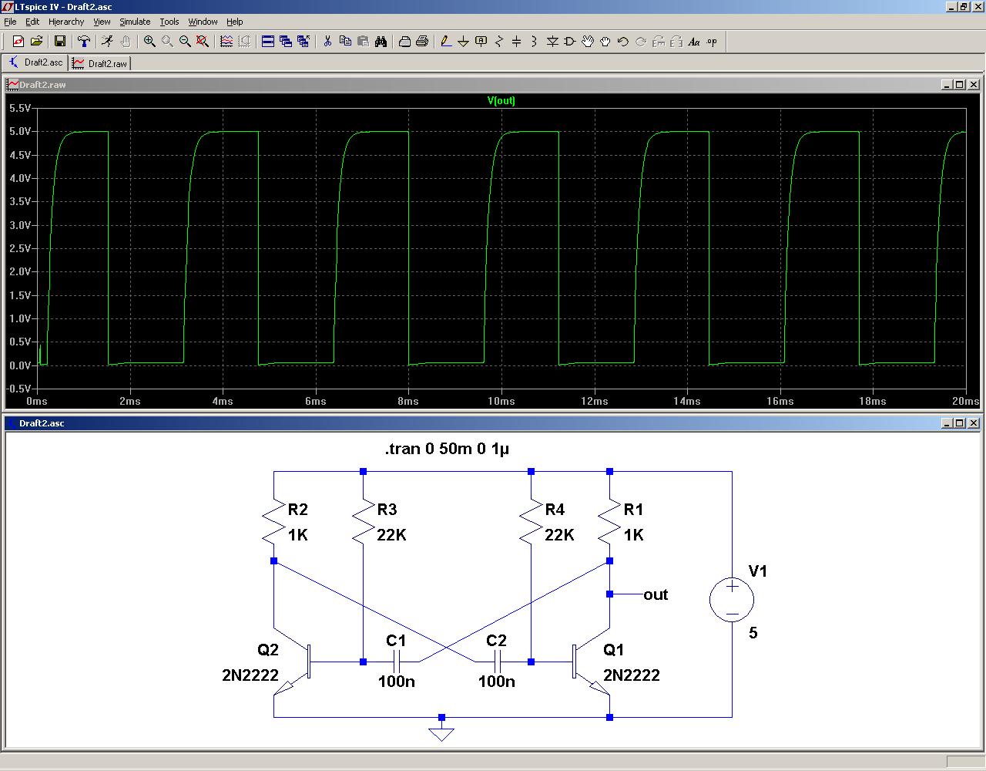The height and width of the screenshot is (771, 986).
Task: Open the View menu
Action: (x=102, y=22)
